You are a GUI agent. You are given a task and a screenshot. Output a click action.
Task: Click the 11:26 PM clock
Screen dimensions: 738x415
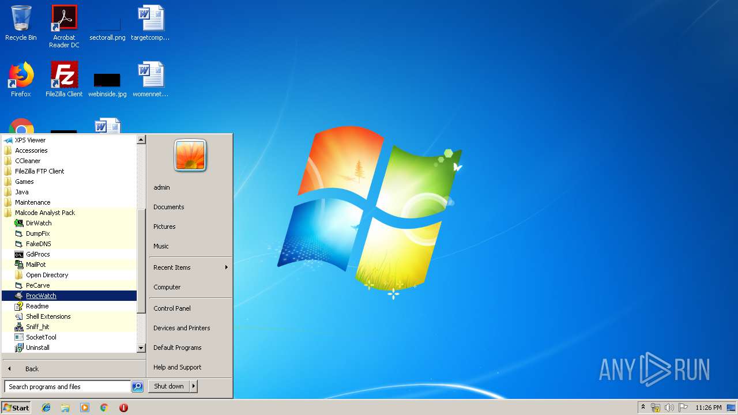[x=708, y=408]
